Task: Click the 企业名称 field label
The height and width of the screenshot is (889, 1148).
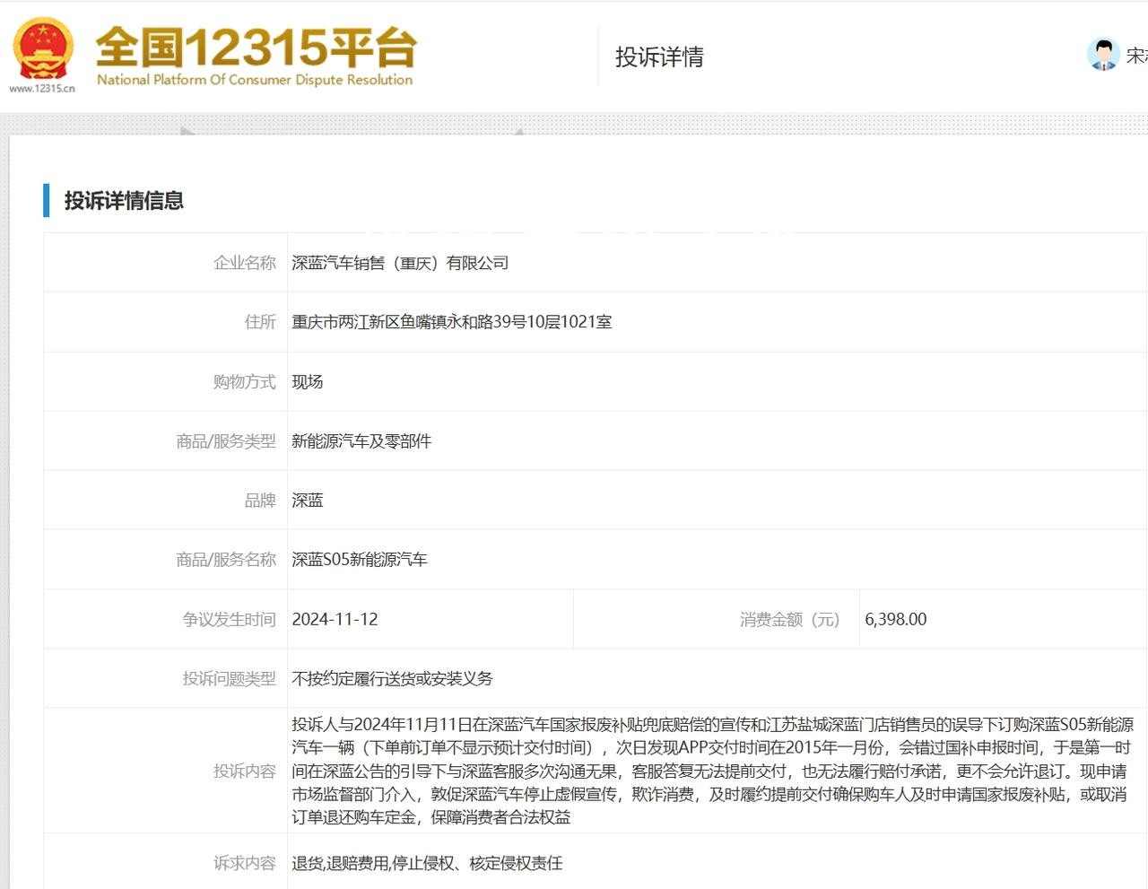Action: [x=245, y=263]
